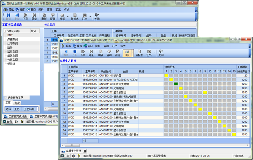253x160 pixels.
Task: Click 首条 (first record) icon in front window toolbar
Action: [x=66, y=53]
